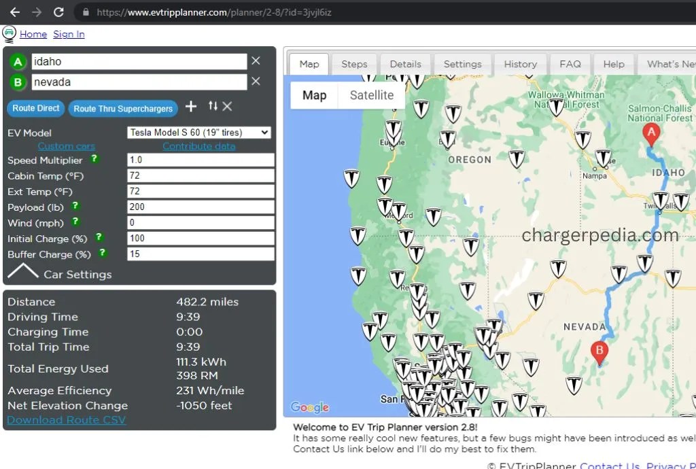Viewport: 696px width, 469px height.
Task: Open the Sign In page
Action: tap(68, 34)
